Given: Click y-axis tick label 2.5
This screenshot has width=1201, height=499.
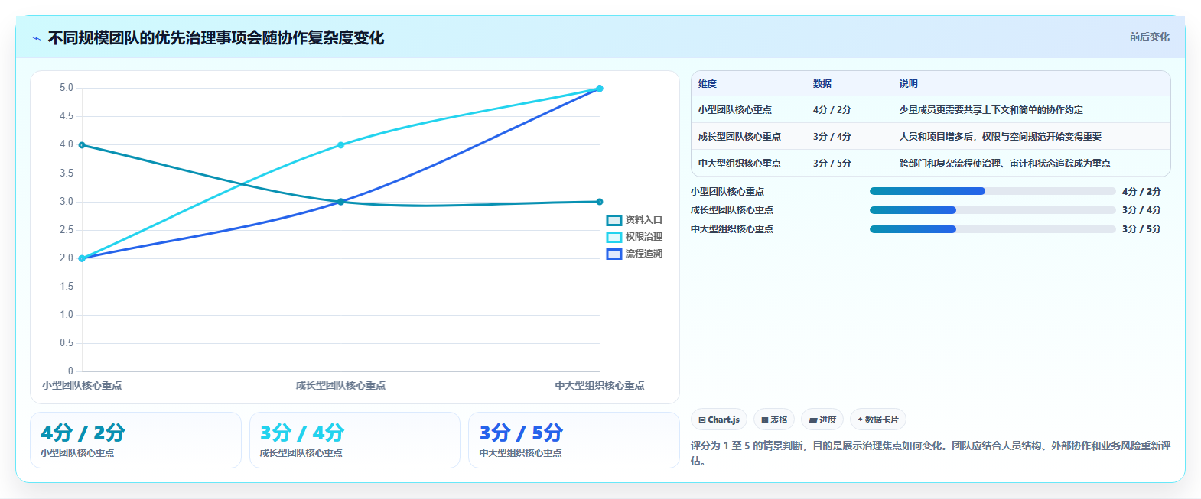Looking at the screenshot, I should (67, 230).
